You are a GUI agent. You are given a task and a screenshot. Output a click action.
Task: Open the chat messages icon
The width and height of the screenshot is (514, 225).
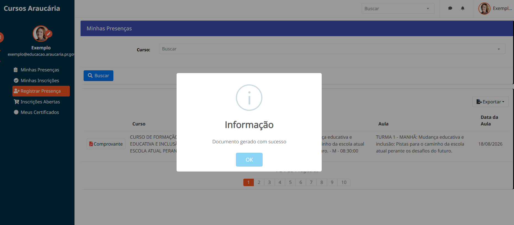[x=450, y=8]
